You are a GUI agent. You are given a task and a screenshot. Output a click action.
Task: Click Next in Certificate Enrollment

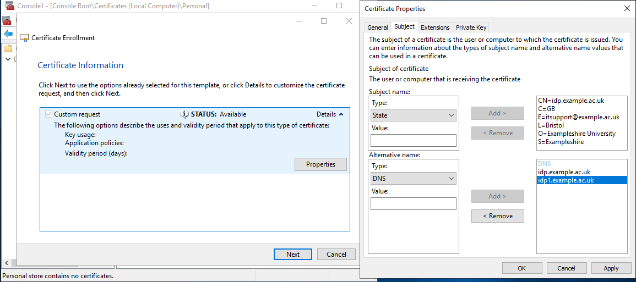tap(293, 255)
